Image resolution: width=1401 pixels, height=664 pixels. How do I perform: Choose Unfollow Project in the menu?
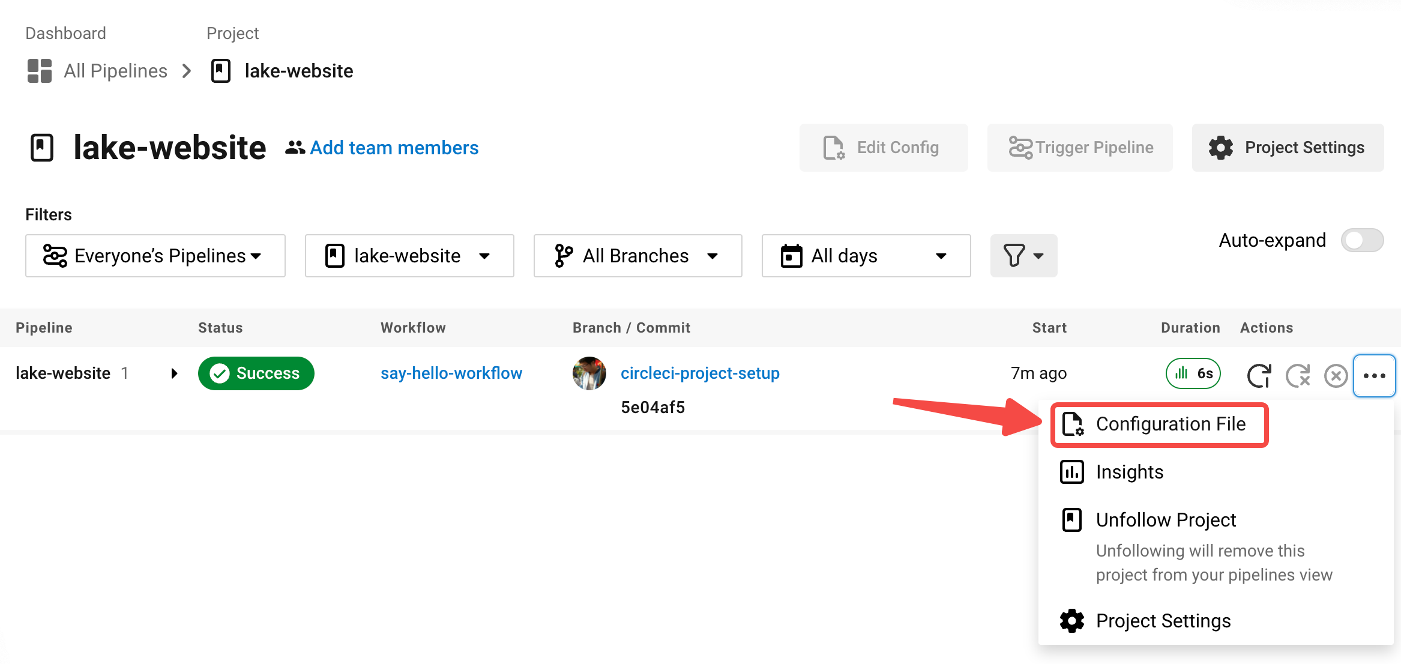(1165, 521)
